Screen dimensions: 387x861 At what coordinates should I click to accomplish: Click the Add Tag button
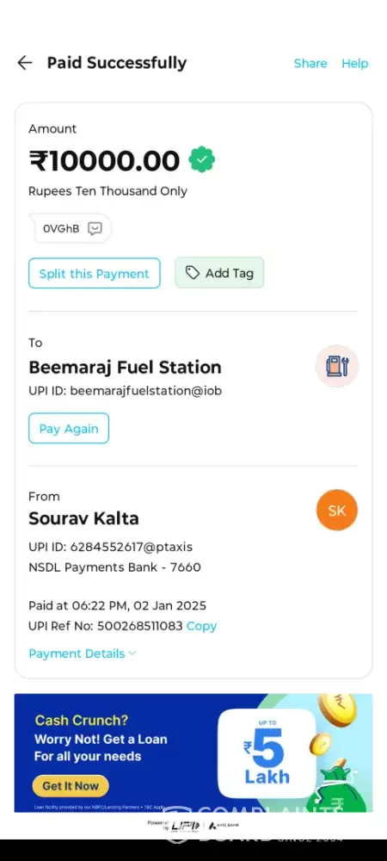tap(219, 272)
